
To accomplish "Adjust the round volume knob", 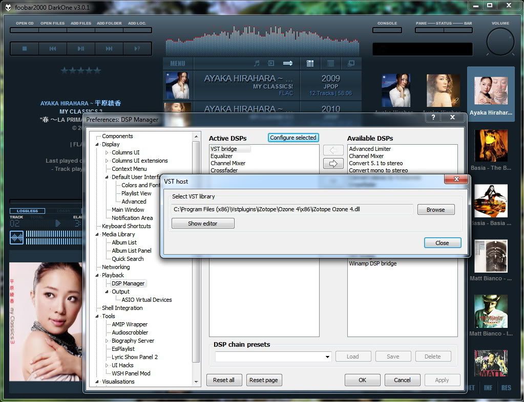I will coord(500,41).
